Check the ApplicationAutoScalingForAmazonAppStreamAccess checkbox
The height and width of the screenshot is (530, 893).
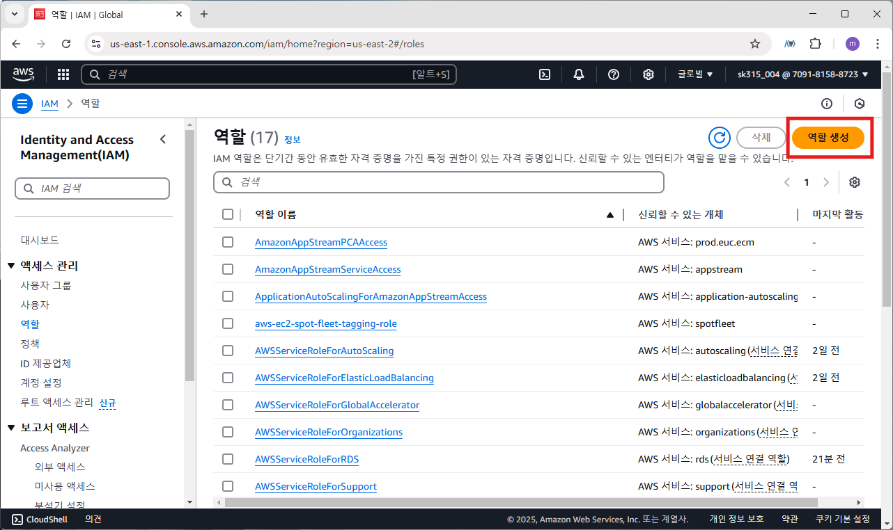click(228, 296)
